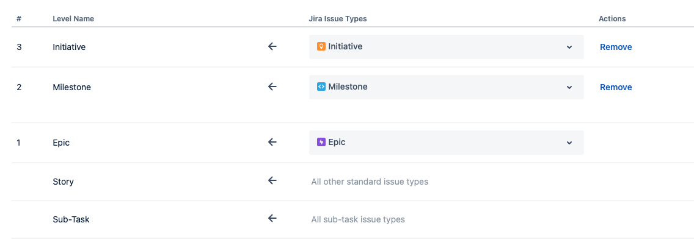Click the blue Milestone issue type icon
This screenshot has width=694, height=248.
point(321,87)
